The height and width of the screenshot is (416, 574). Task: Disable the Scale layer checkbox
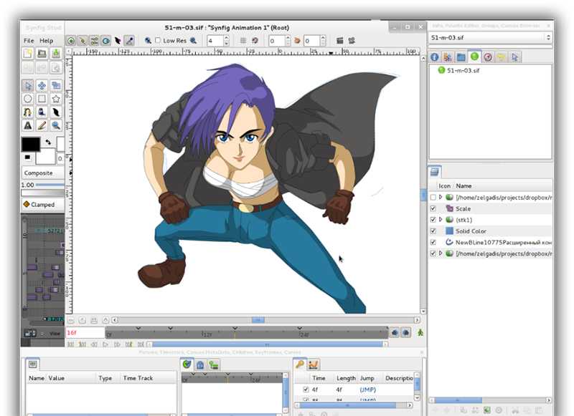(x=433, y=208)
